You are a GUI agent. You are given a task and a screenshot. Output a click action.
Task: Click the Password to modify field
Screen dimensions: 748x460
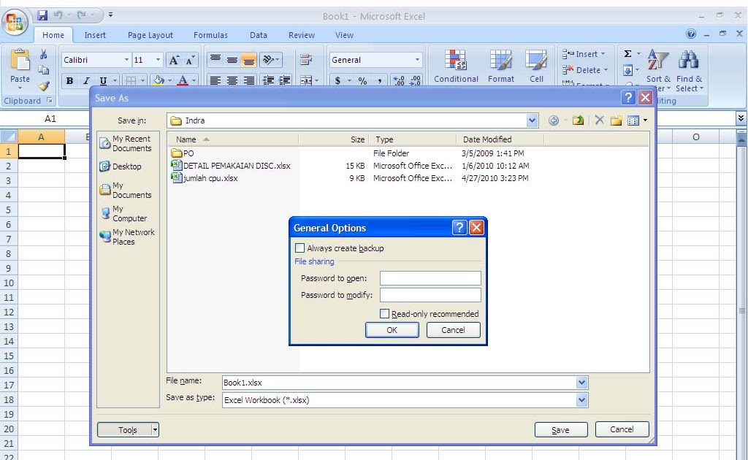pyautogui.click(x=430, y=295)
